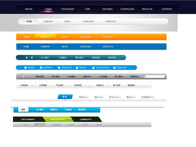Click the bullet icon beside PRODUCT
Image resolution: width=196 pixels, height=147 pixels.
coord(59,68)
